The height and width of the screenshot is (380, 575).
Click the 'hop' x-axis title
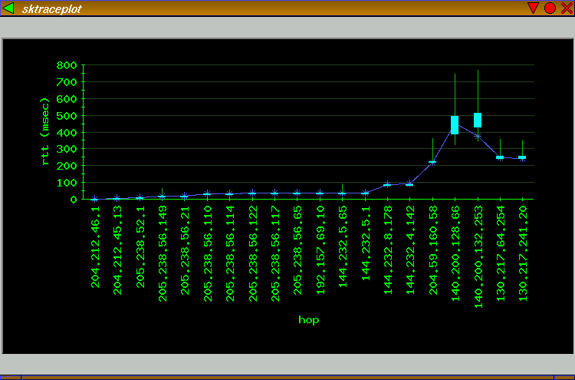(x=309, y=319)
